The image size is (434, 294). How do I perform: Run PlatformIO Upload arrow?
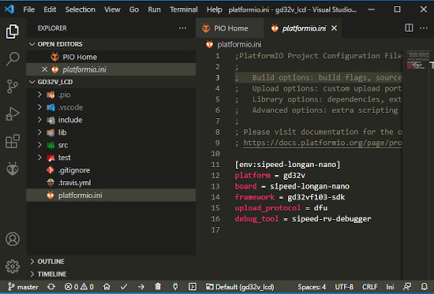click(141, 287)
